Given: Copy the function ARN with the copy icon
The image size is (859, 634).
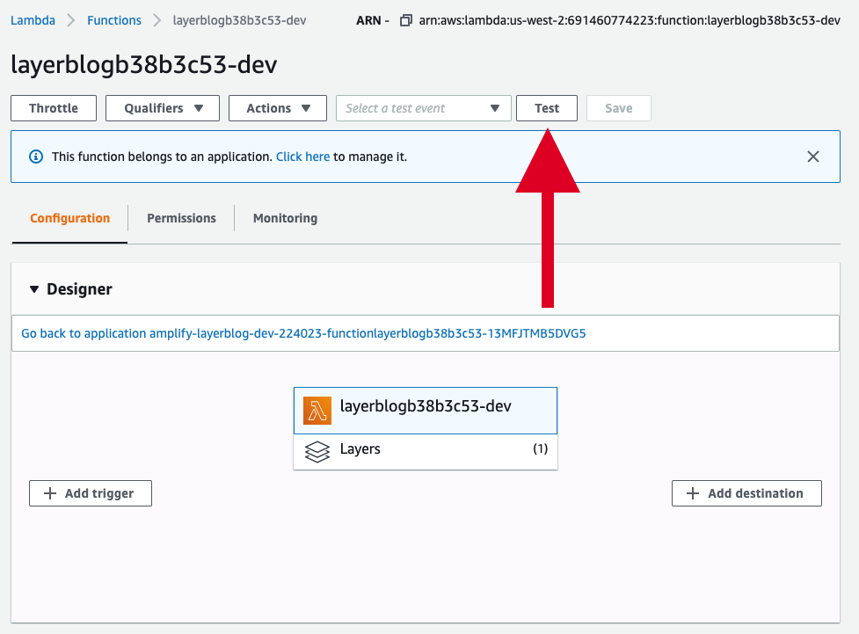Looking at the screenshot, I should 405,21.
